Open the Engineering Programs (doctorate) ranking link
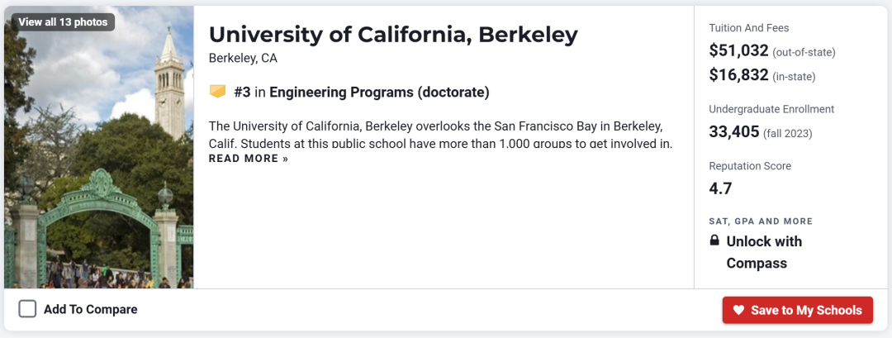Image resolution: width=892 pixels, height=338 pixels. point(379,92)
